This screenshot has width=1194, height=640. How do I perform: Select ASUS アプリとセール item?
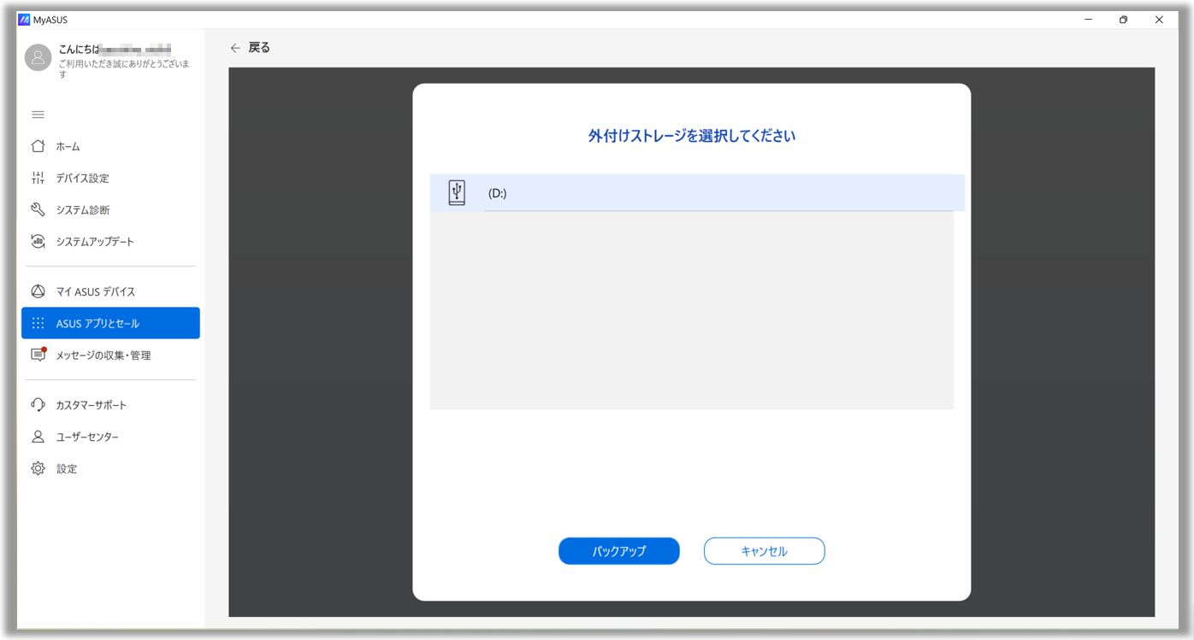click(x=110, y=323)
